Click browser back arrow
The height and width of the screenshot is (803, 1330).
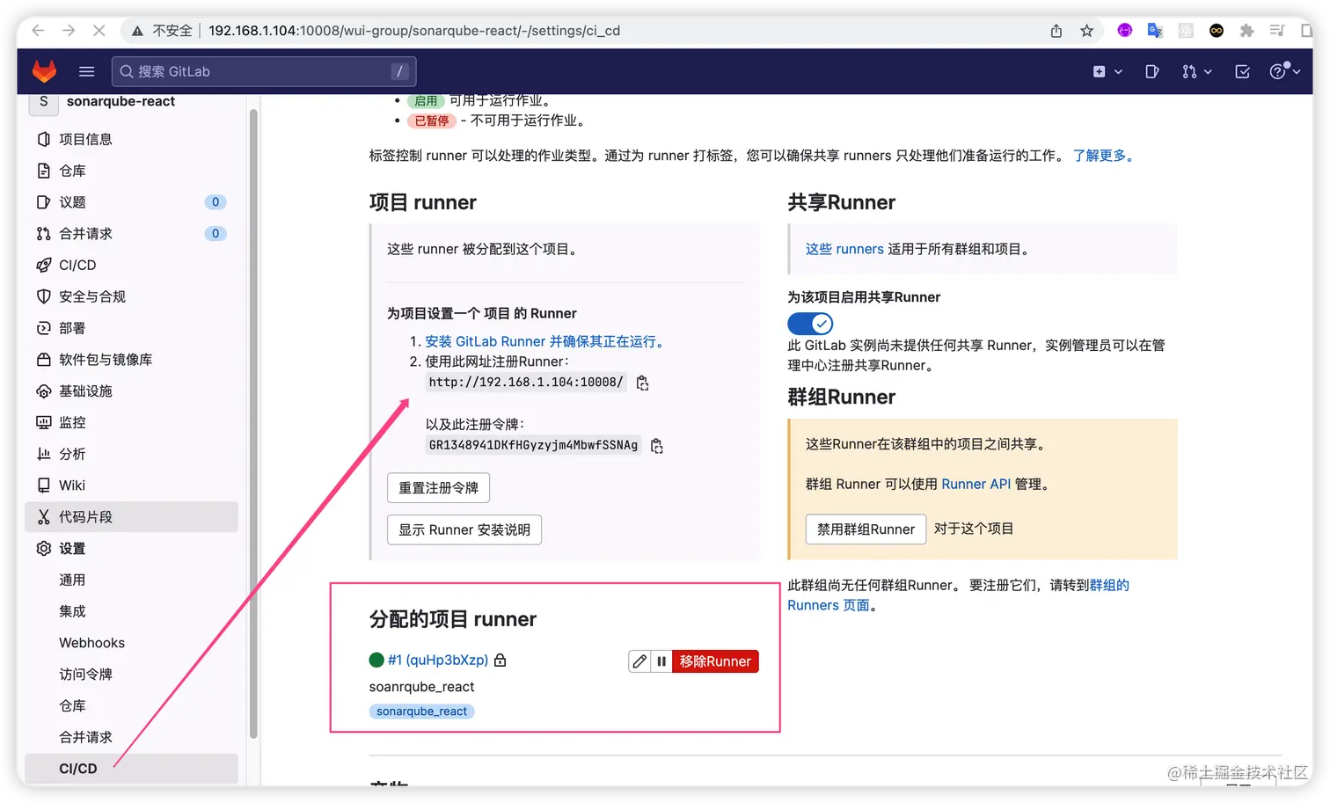tap(38, 31)
